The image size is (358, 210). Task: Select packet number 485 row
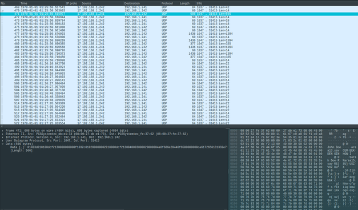(x=179, y=60)
